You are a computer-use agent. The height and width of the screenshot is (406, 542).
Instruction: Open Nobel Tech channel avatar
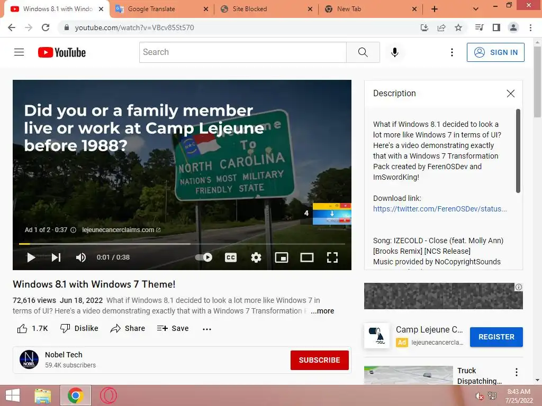coord(29,359)
